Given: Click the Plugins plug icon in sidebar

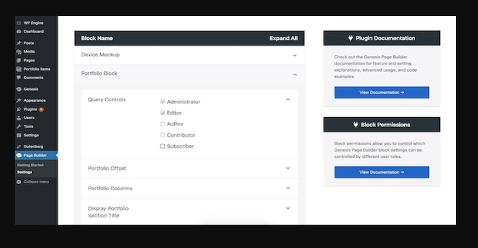Looking at the screenshot, I should click(19, 109).
